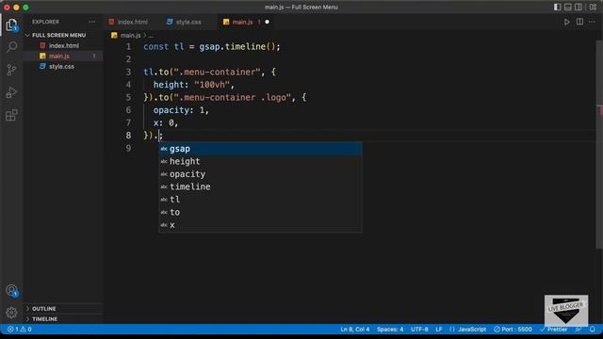Change end of line sequence LF
Image resolution: width=603 pixels, height=339 pixels.
tap(439, 330)
